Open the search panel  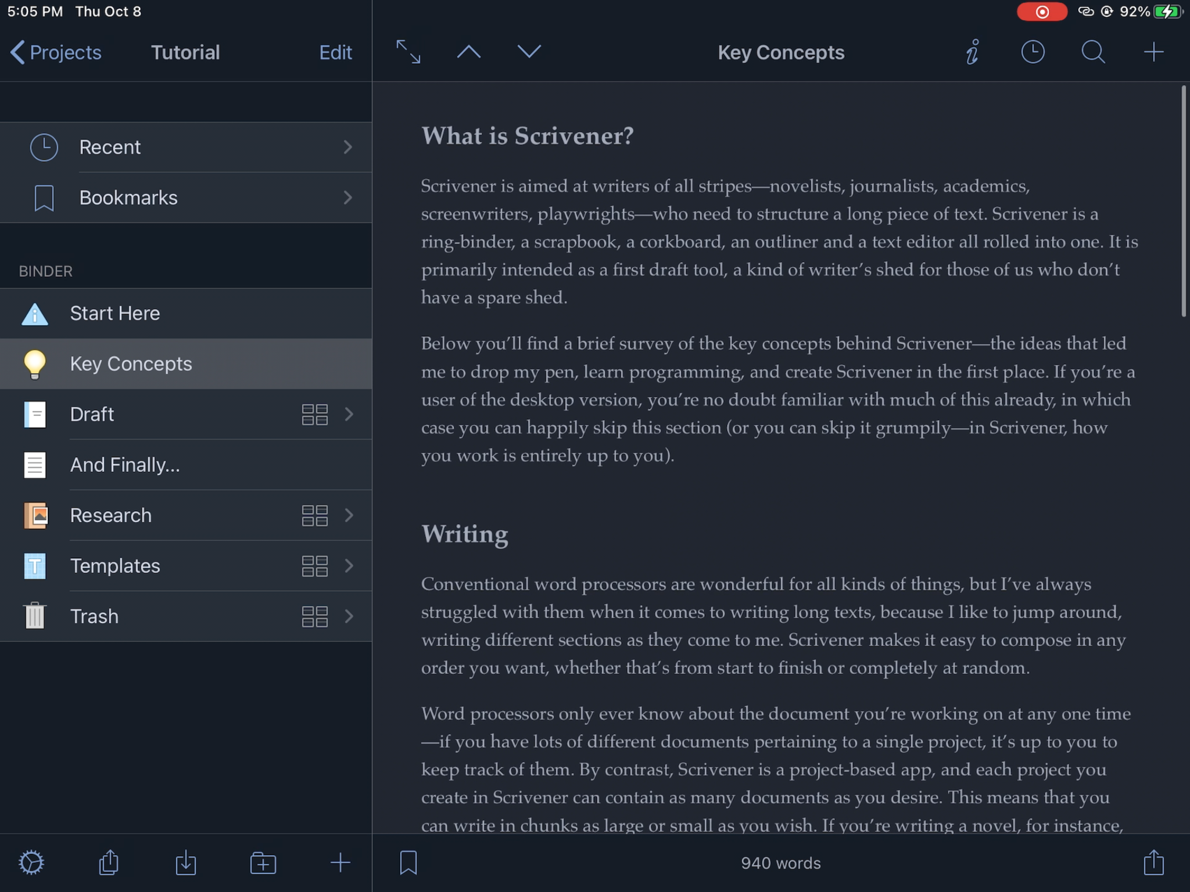tap(1094, 52)
